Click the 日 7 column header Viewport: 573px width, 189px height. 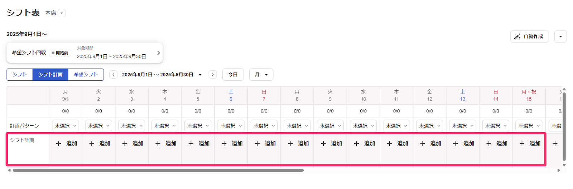264,95
